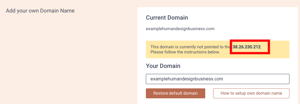The height and width of the screenshot is (104, 300).
Task: Focus the Your Domain text field
Action: coord(218,79)
